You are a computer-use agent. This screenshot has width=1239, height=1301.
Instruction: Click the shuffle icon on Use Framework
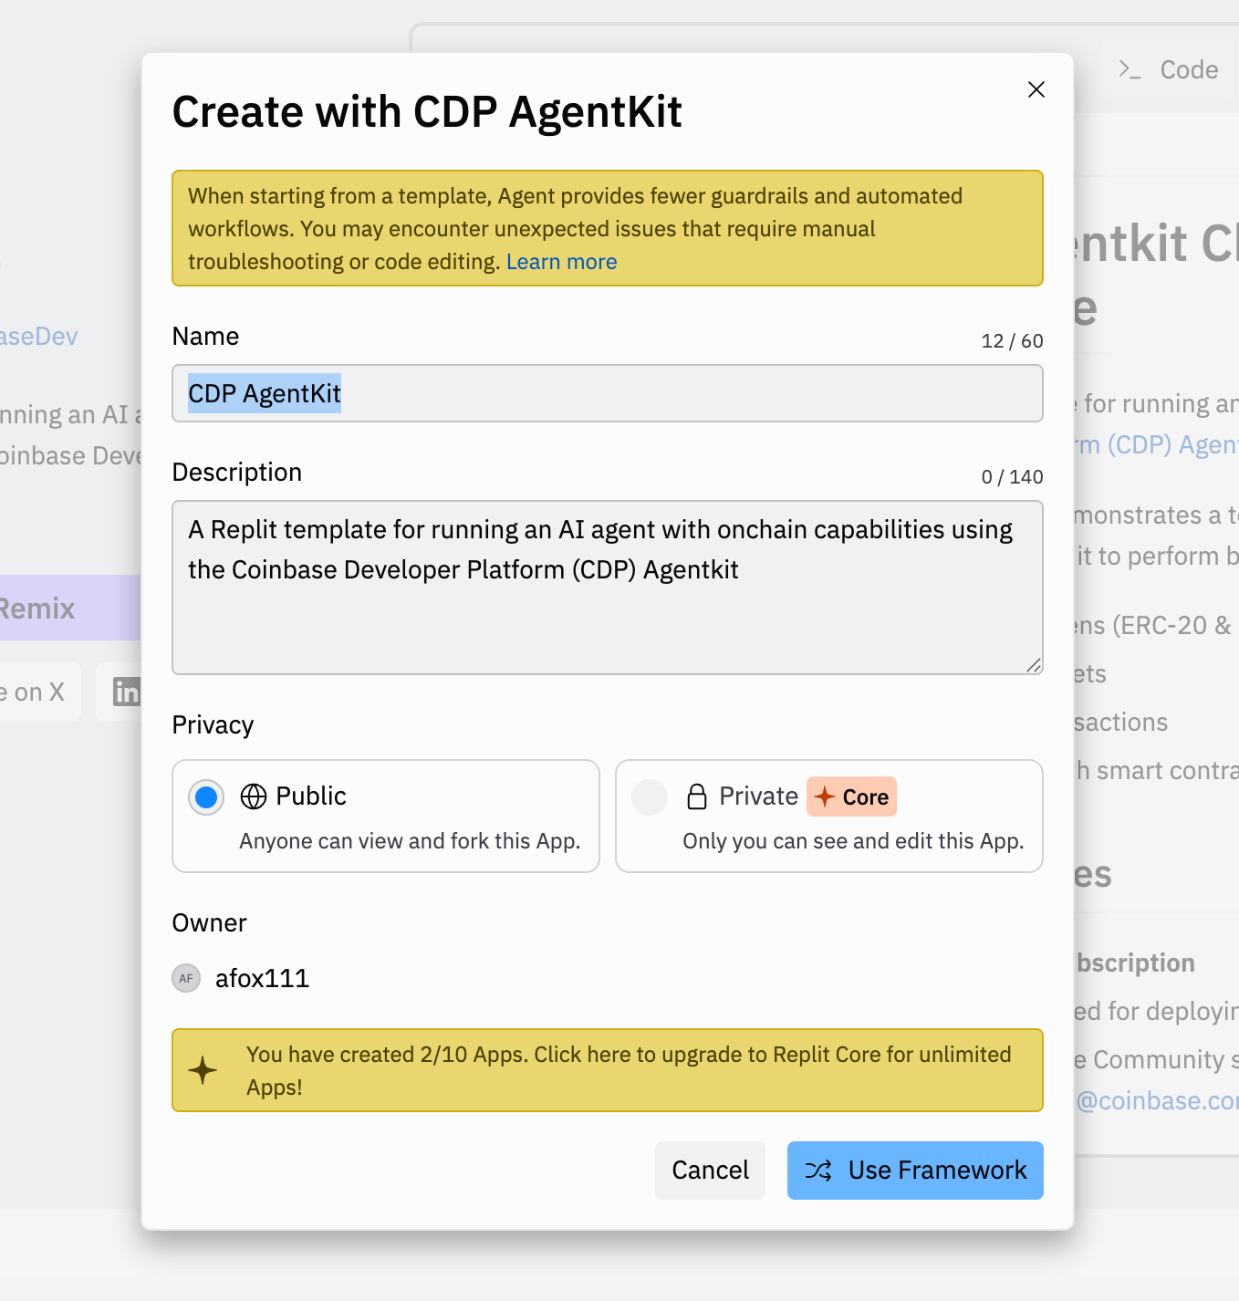pyautogui.click(x=818, y=1171)
